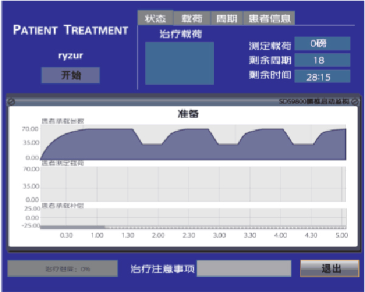Viewport: 365px width, 292px height.
Task: Click the empty middle measured-load chart
Action: click(192, 183)
